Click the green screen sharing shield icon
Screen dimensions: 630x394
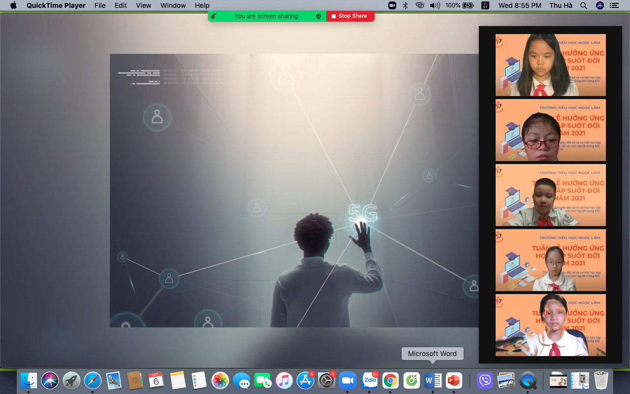point(318,16)
